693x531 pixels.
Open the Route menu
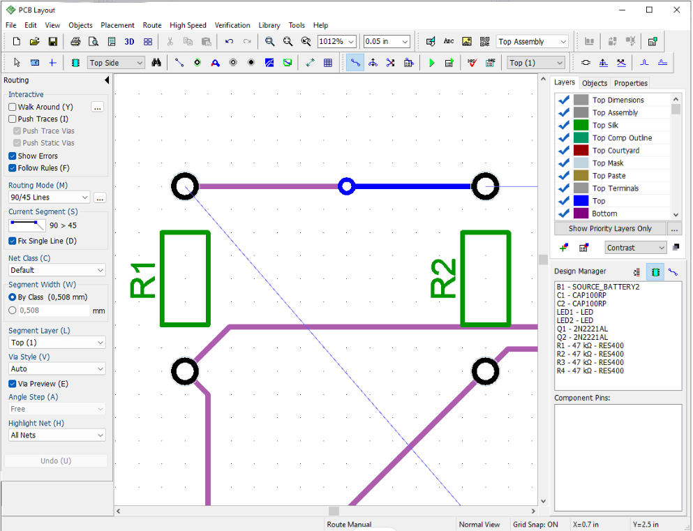(152, 25)
